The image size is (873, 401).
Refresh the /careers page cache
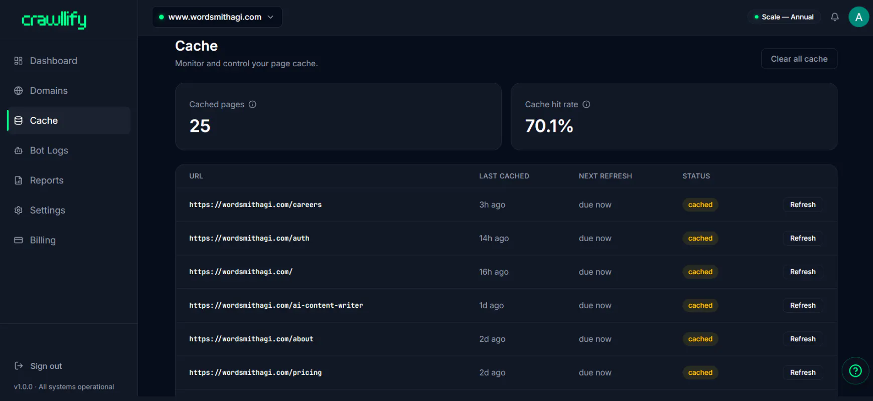pos(803,205)
